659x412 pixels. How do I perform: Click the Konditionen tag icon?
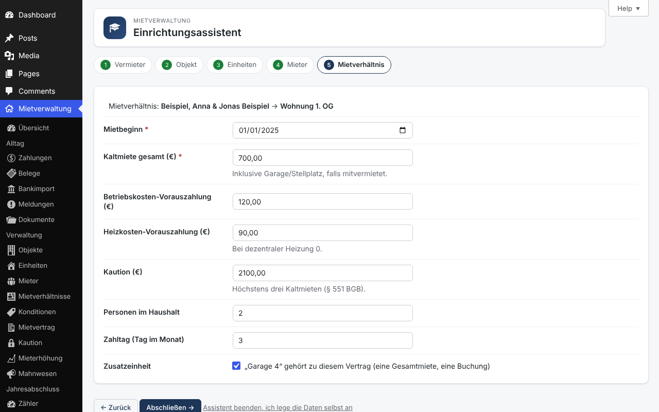tap(11, 312)
